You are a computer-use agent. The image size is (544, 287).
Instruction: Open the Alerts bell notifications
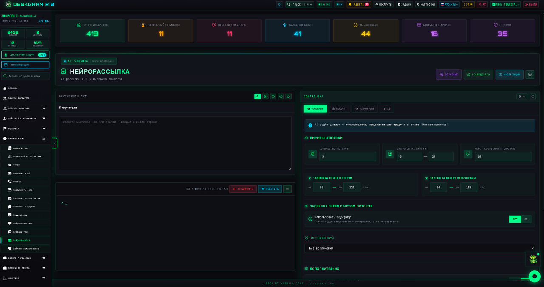(359, 4)
